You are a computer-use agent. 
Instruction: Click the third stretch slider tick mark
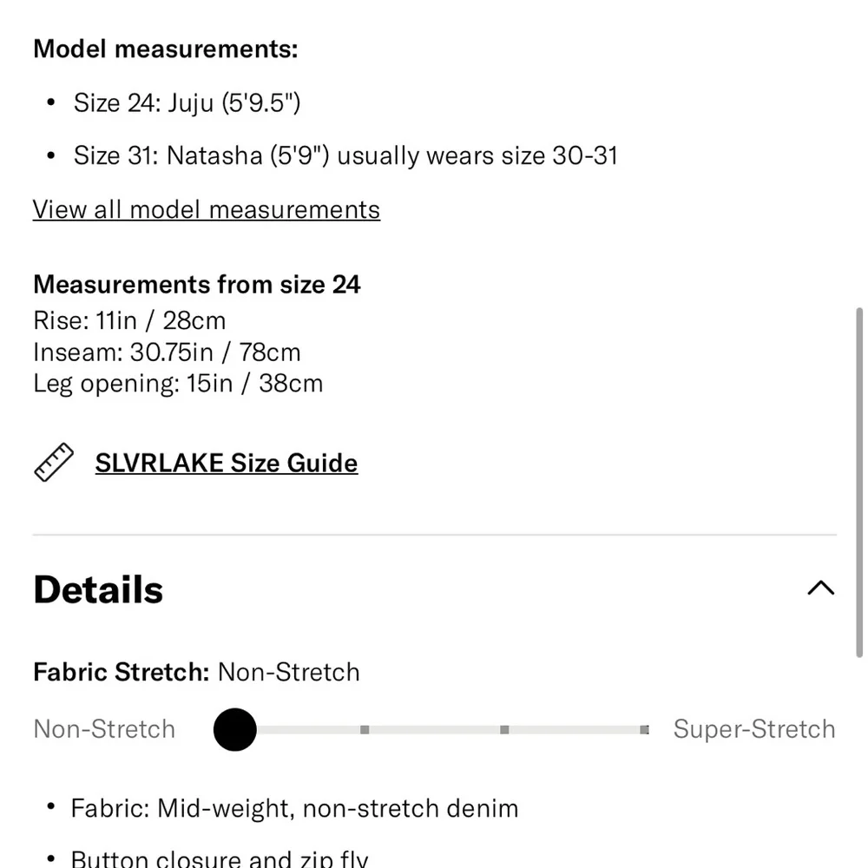(x=504, y=730)
